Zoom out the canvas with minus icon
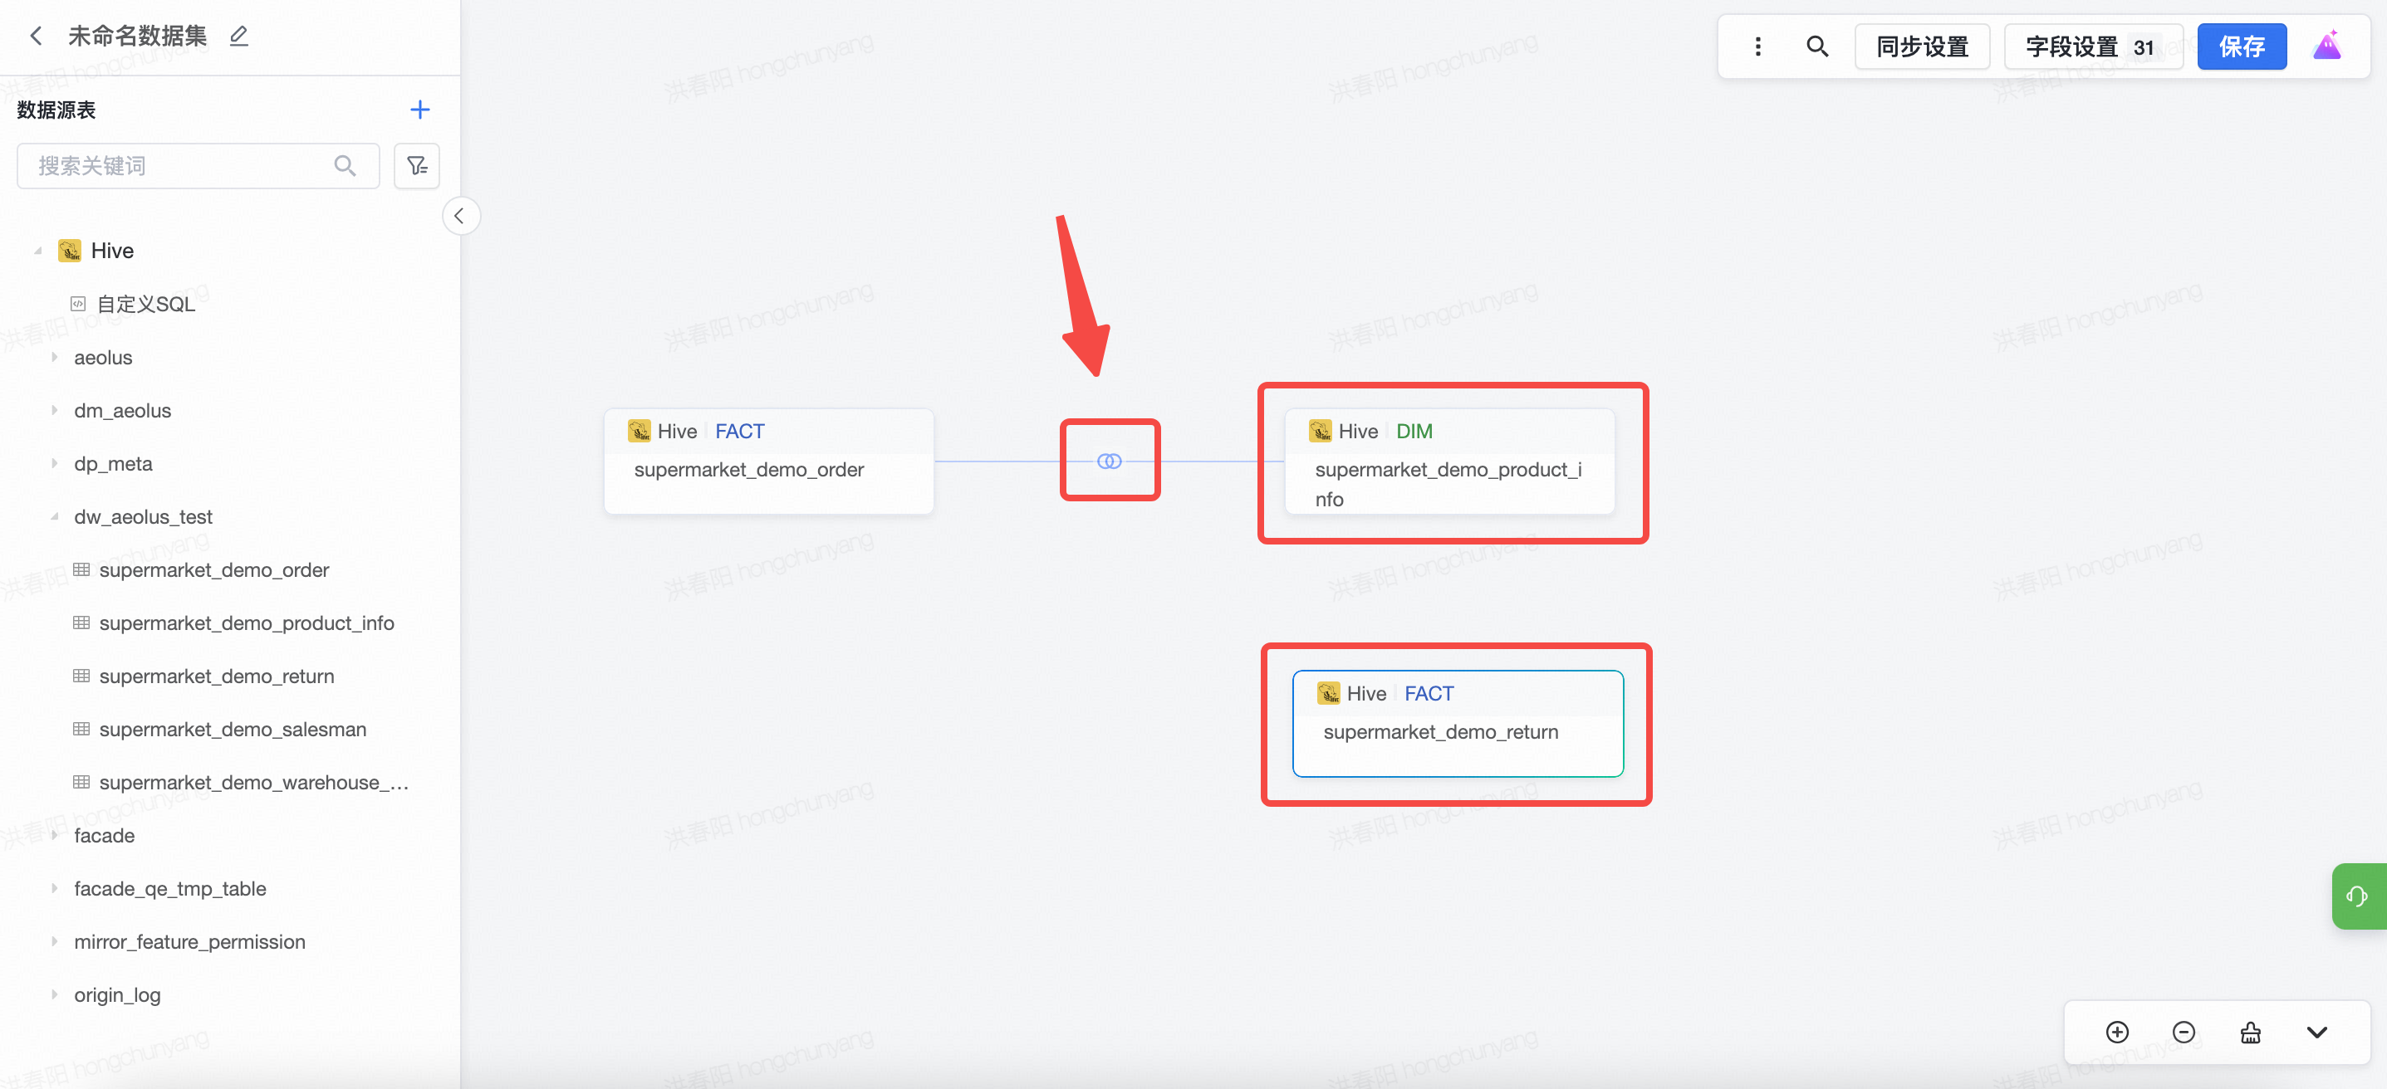 pyautogui.click(x=2184, y=1033)
